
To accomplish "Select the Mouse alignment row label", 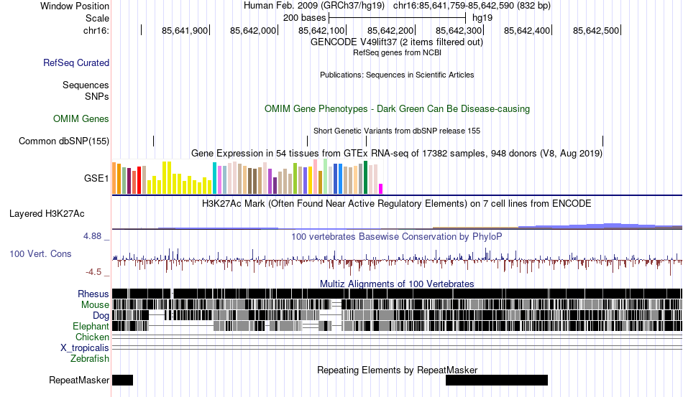I will [95, 305].
